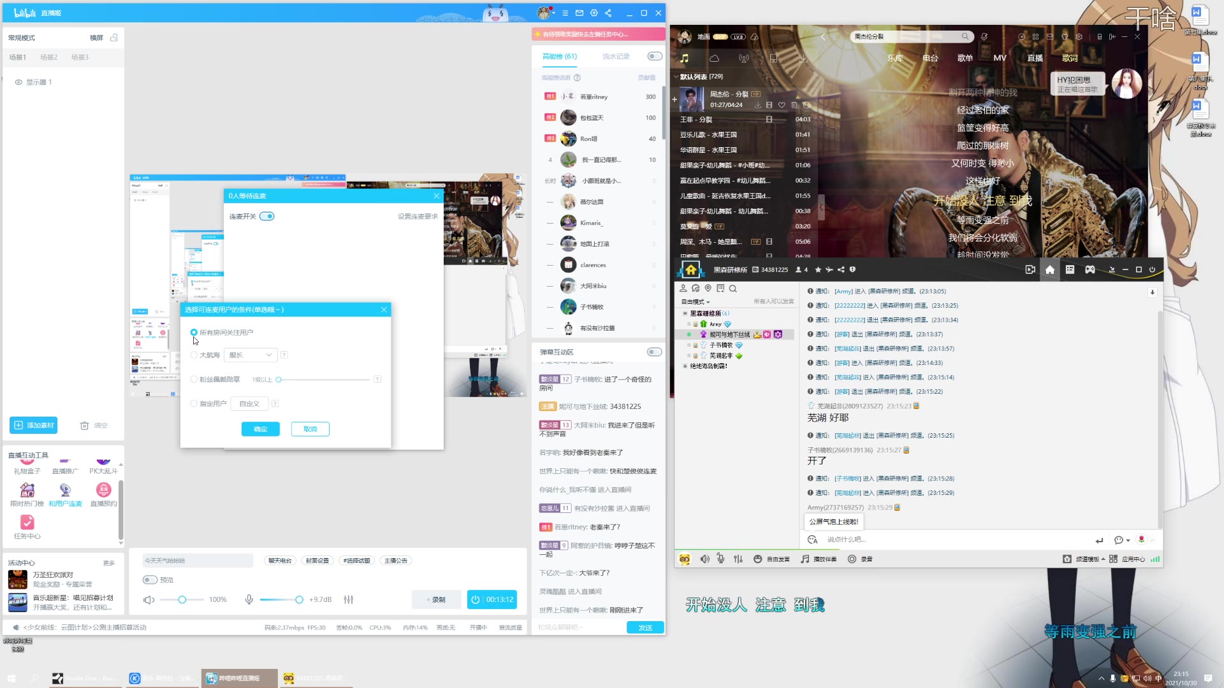Toggle the 连麦开关 switch

coord(267,217)
